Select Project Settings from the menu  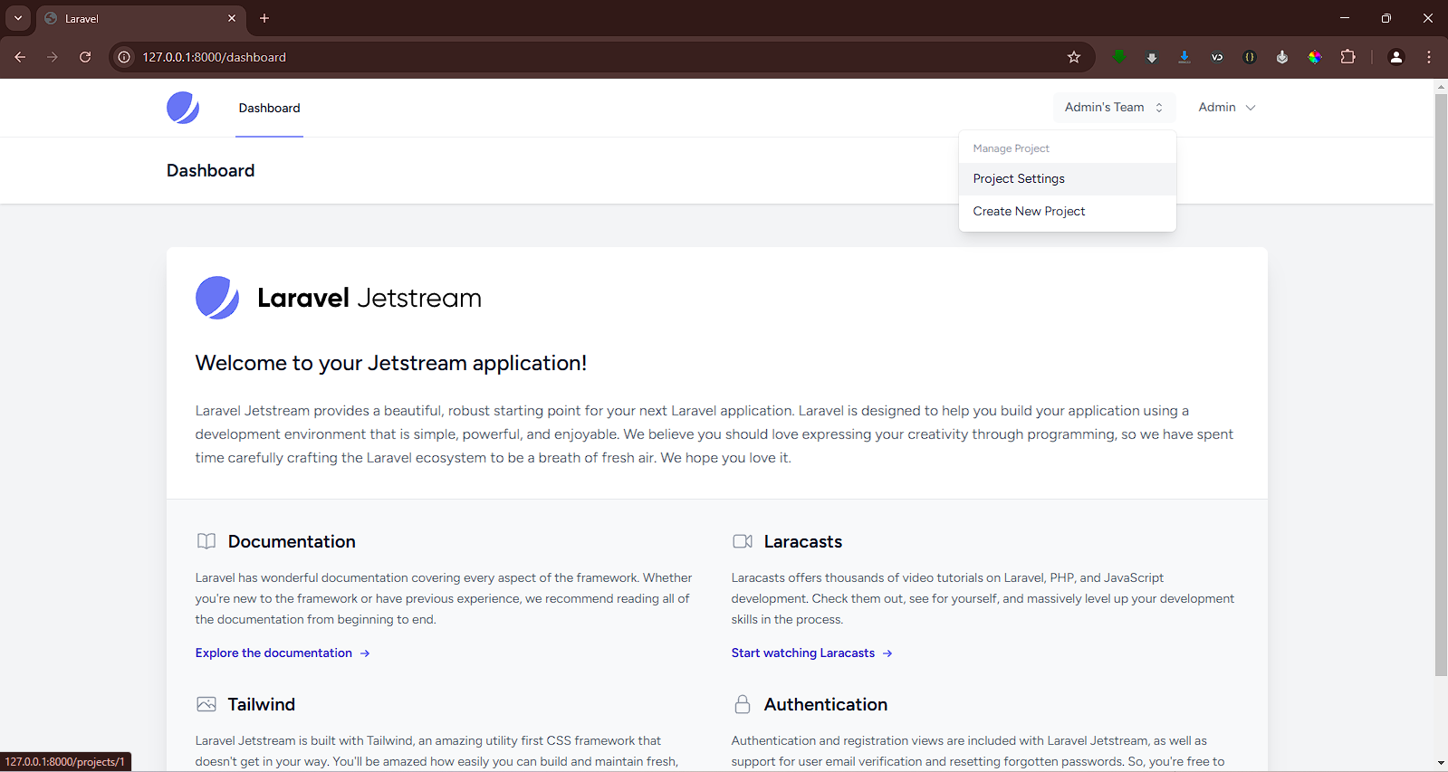coord(1019,179)
